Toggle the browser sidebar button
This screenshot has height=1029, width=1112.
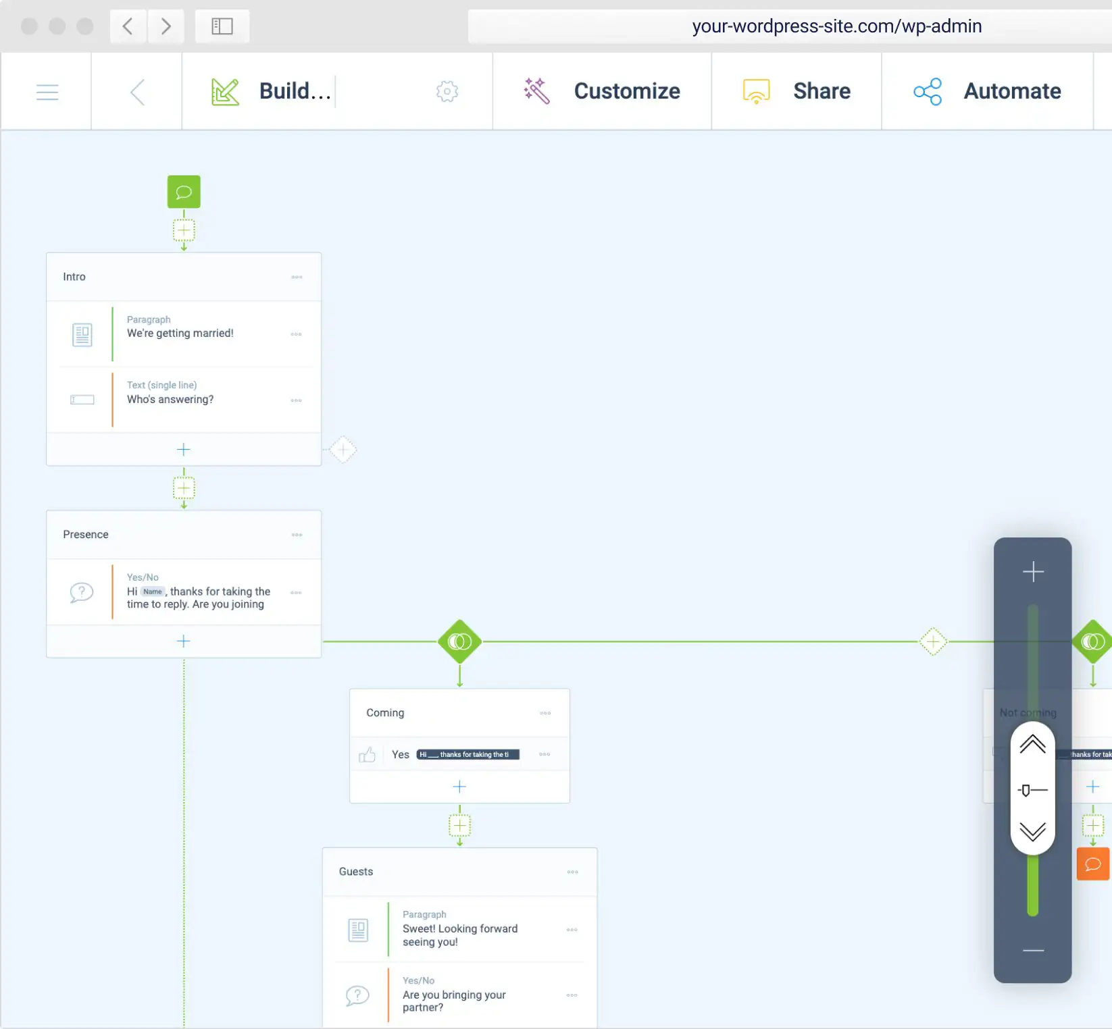[222, 26]
